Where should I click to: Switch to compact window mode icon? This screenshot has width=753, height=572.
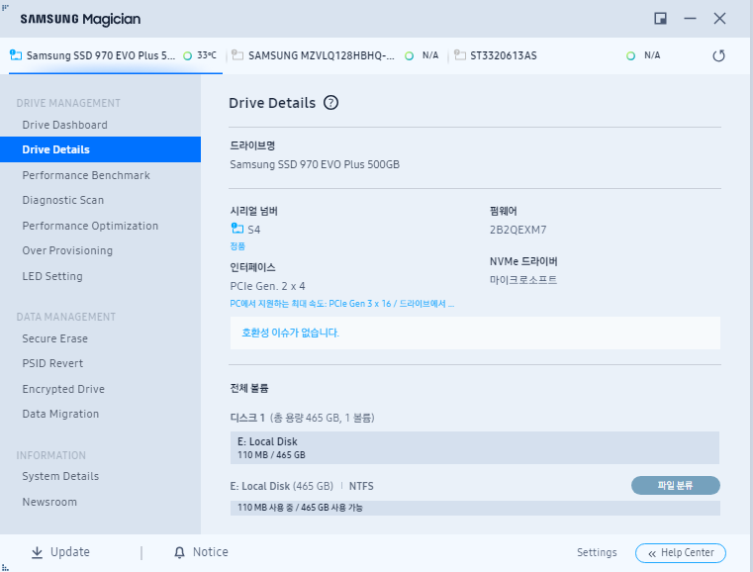click(x=660, y=19)
